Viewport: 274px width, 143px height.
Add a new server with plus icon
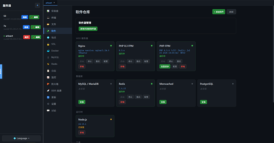[37, 6]
